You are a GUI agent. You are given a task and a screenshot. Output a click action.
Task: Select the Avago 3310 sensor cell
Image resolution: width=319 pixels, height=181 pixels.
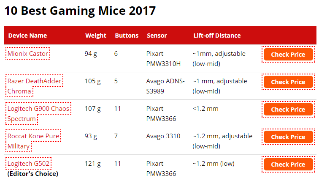click(163, 136)
